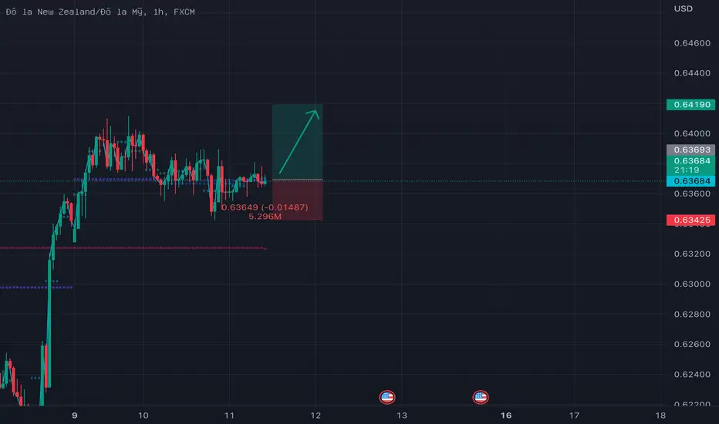719x424 pixels.
Task: Click date 11 on the time axis
Action: pyautogui.click(x=229, y=416)
